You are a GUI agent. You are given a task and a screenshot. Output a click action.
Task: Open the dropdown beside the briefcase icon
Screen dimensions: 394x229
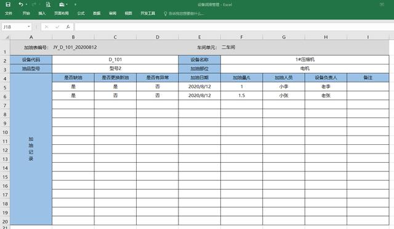(67, 4)
